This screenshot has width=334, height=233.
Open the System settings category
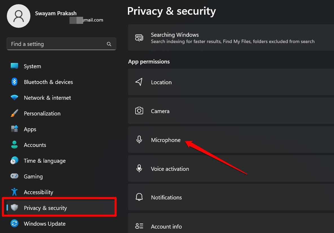point(32,66)
